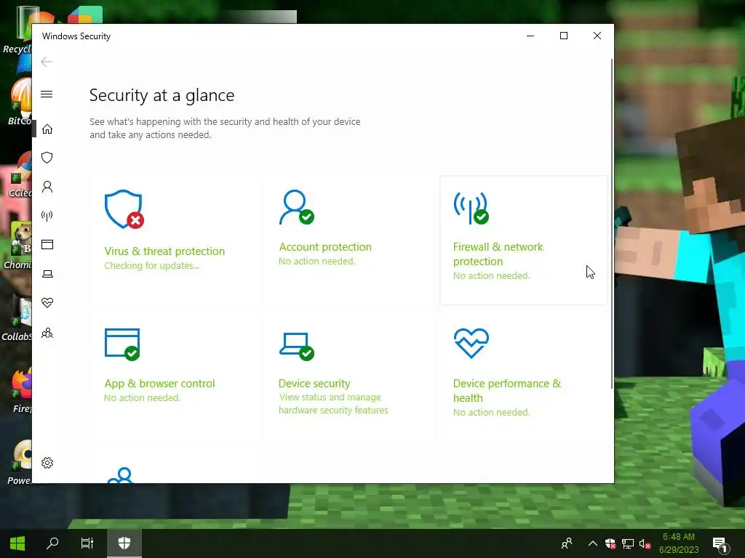Click the Windows Security tray shield icon
The image size is (745, 558).
click(x=610, y=543)
